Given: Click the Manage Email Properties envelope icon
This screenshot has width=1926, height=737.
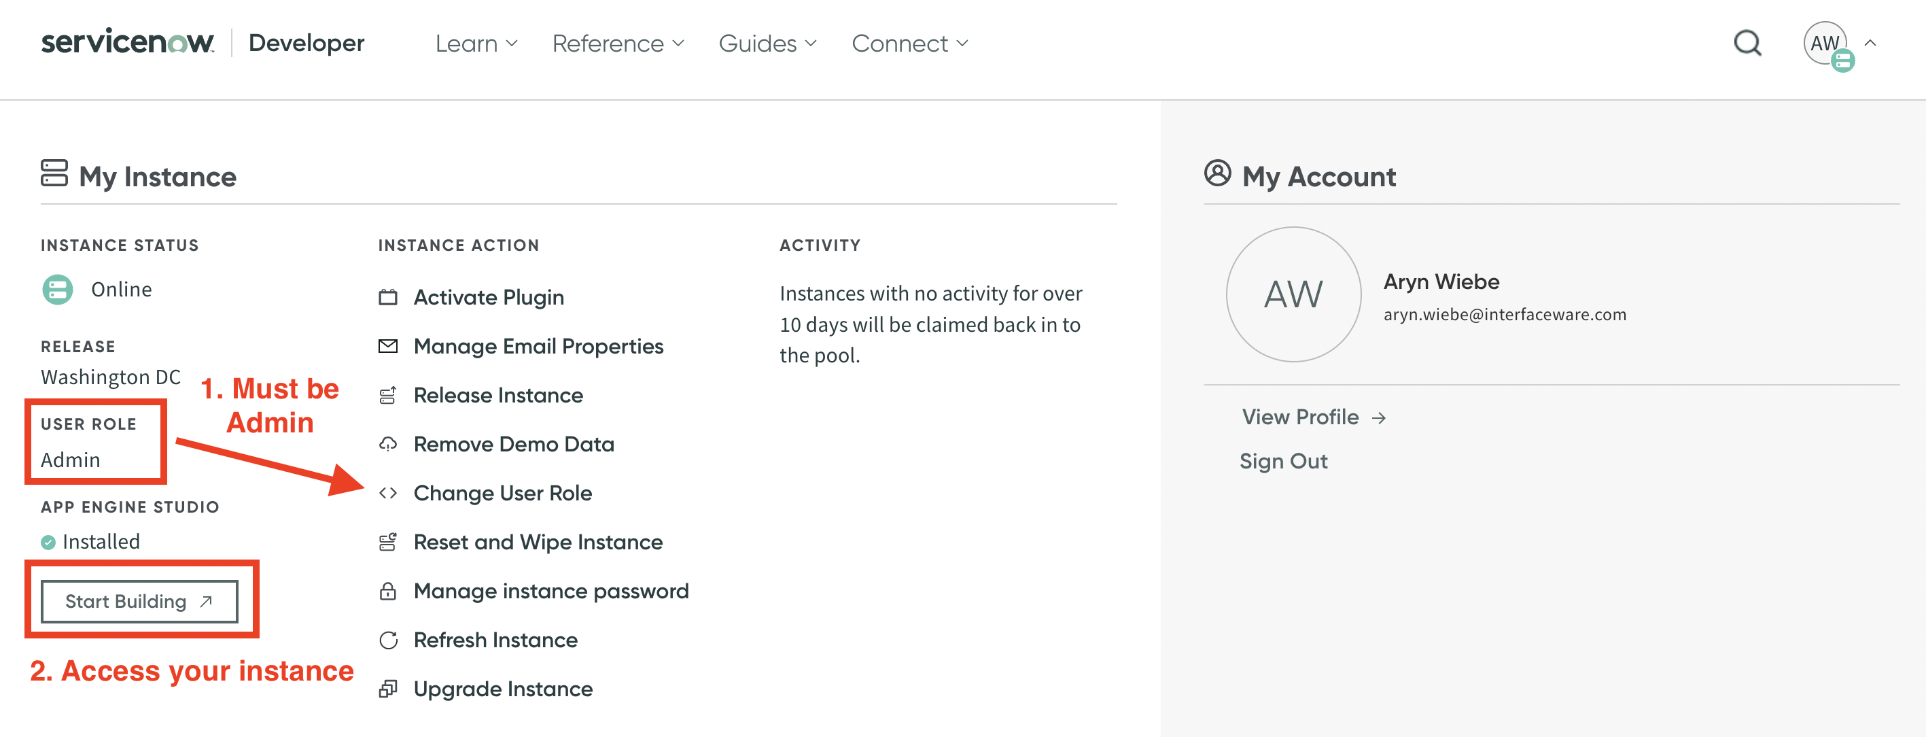Looking at the screenshot, I should tap(388, 345).
